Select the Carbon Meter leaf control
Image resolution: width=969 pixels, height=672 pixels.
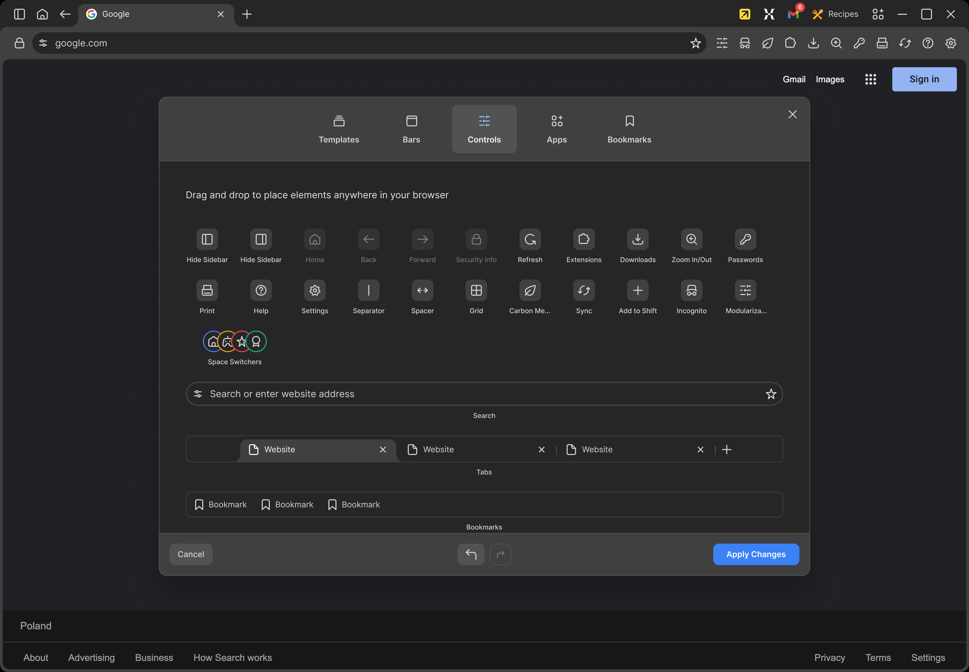(x=530, y=290)
